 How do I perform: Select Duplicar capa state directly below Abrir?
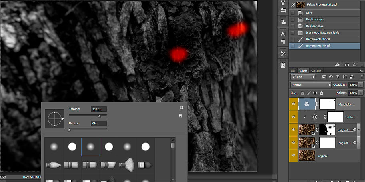coord(324,19)
